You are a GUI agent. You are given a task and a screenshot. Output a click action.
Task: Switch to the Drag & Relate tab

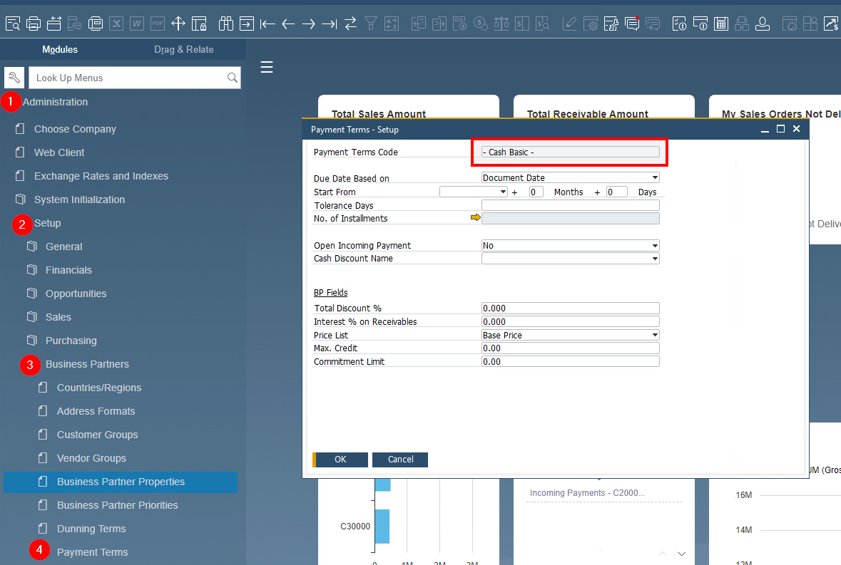click(x=184, y=49)
